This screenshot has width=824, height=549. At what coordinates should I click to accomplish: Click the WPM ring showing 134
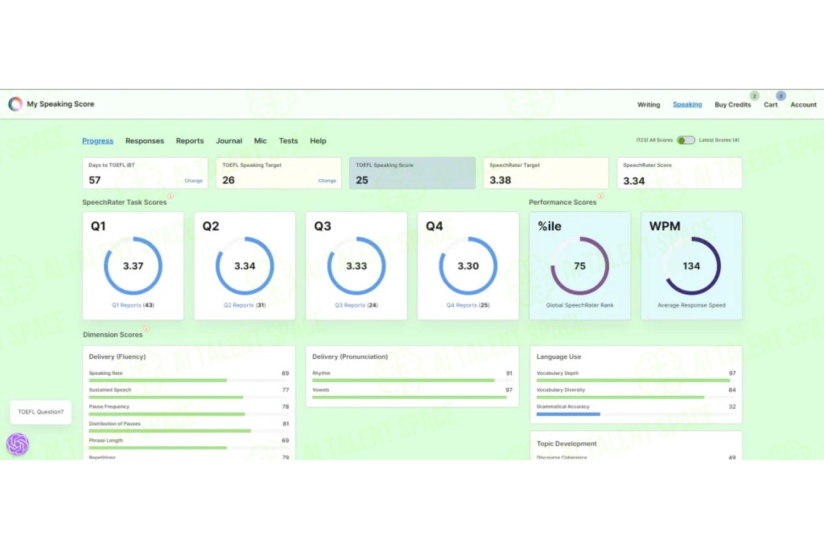[691, 266]
